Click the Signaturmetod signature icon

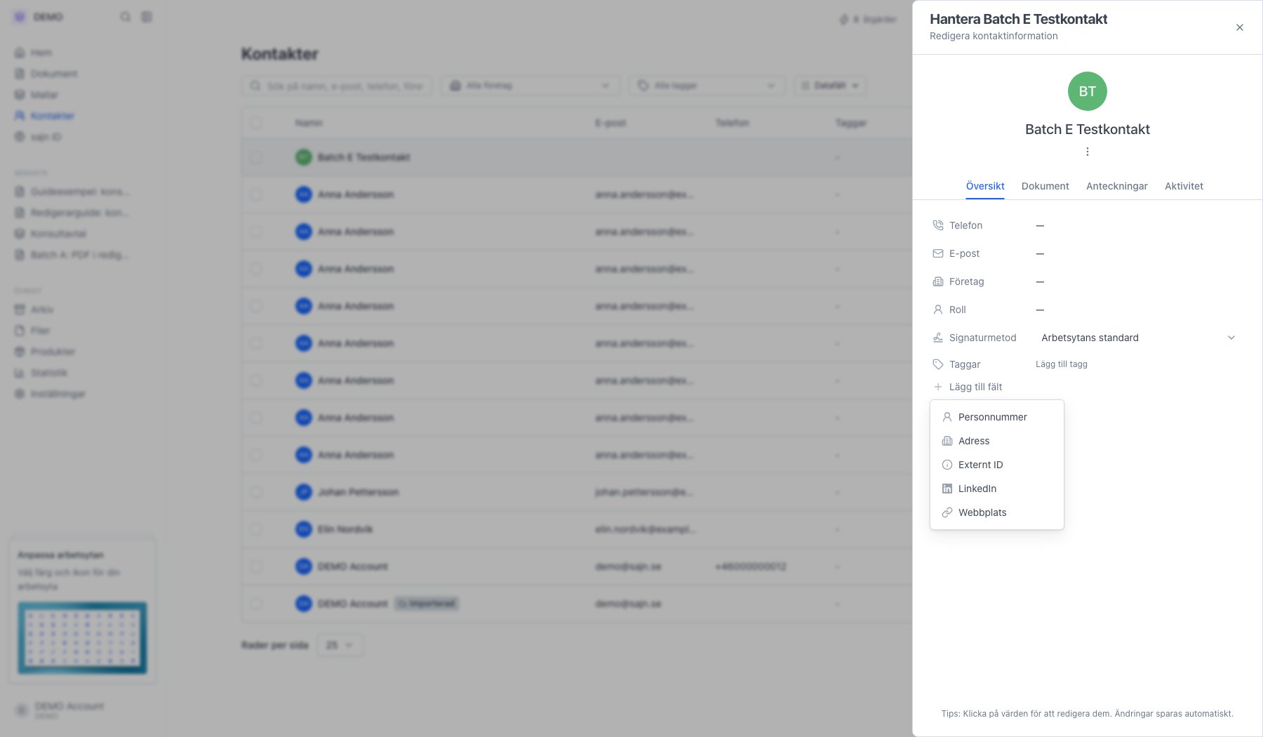coord(937,338)
